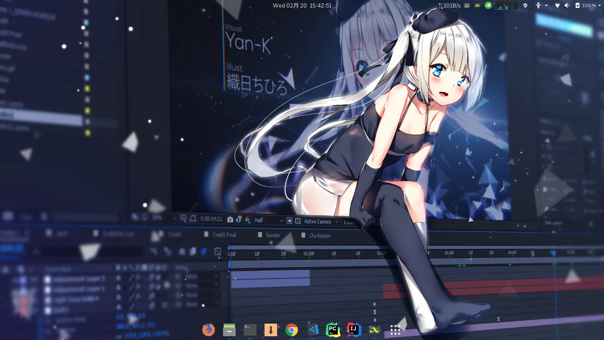This screenshot has height=340, width=604.
Task: Open Firefox from the dock
Action: pyautogui.click(x=208, y=330)
